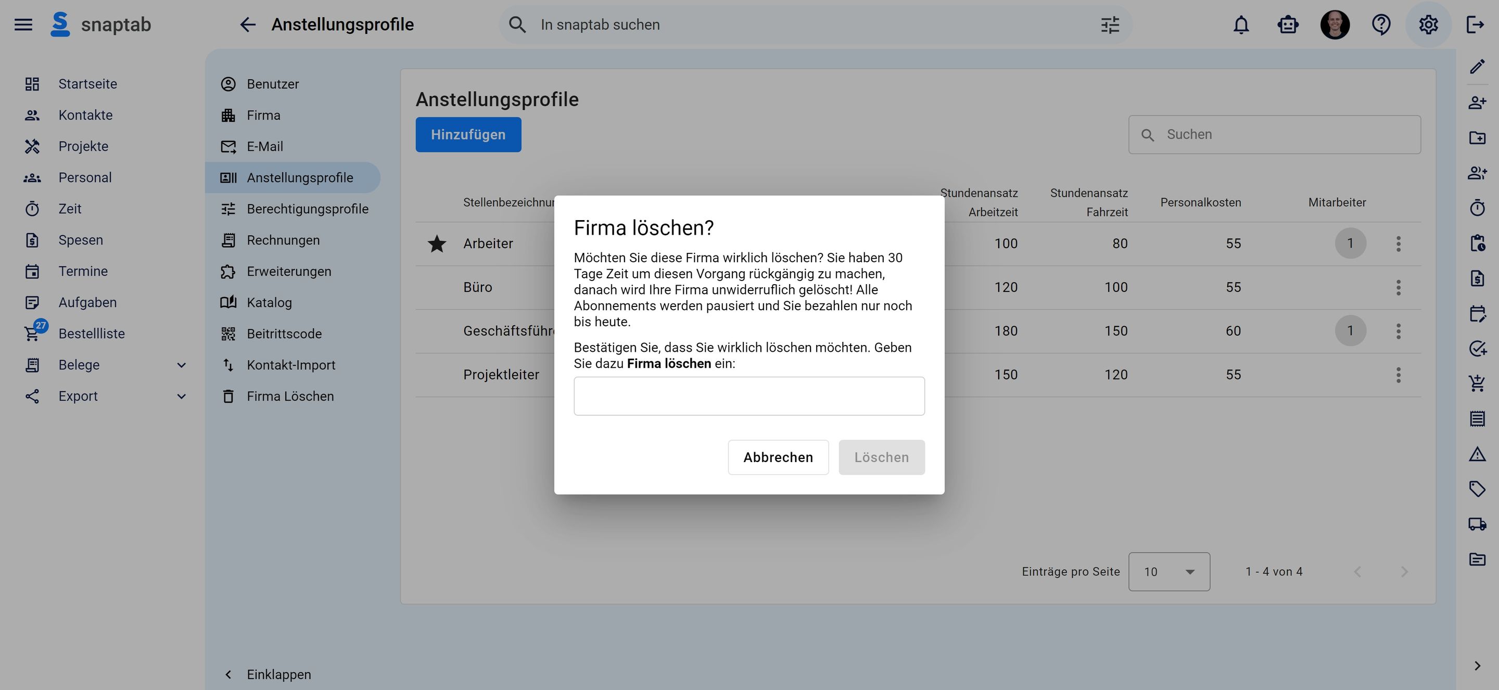Click the clipboard clock icon in right rail
Viewport: 1499px width, 690px height.
(1477, 242)
